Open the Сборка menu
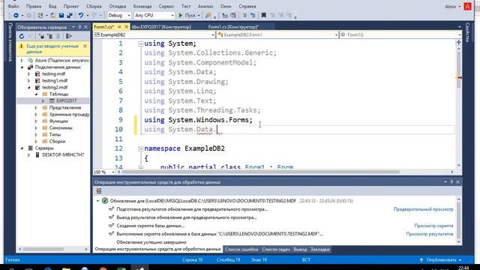This screenshot has height=270, width=480. [x=94, y=6]
